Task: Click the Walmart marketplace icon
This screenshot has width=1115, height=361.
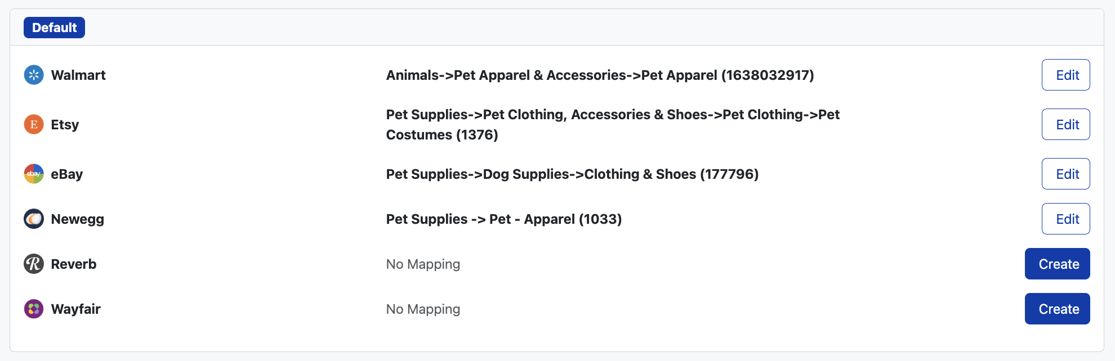Action: [34, 75]
